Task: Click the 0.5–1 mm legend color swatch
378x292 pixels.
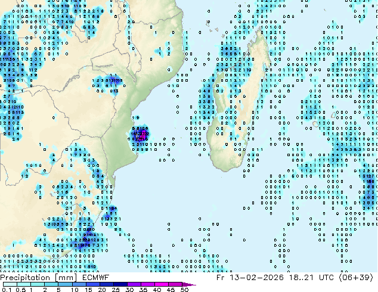Action: tap(24, 284)
